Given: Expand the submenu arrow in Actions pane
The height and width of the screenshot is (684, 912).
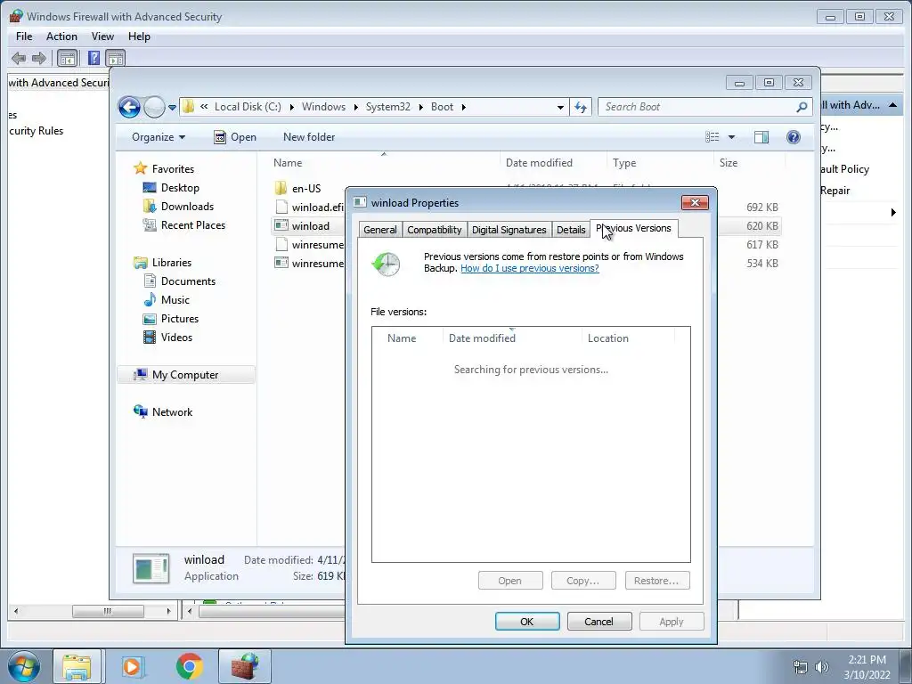Looking at the screenshot, I should tap(893, 213).
